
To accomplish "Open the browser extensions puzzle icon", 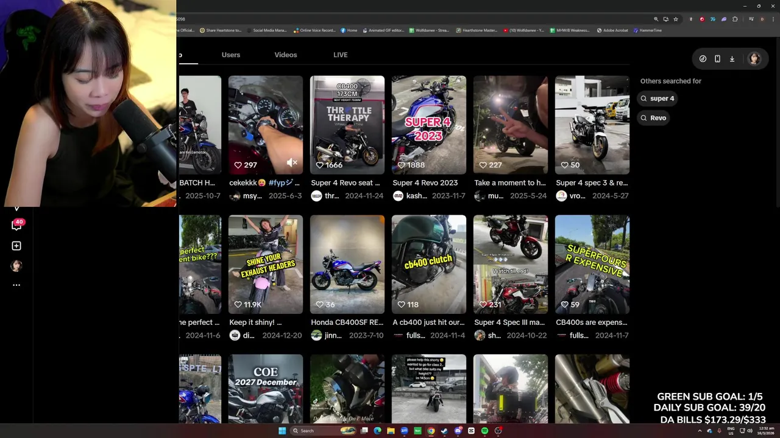I will (735, 19).
